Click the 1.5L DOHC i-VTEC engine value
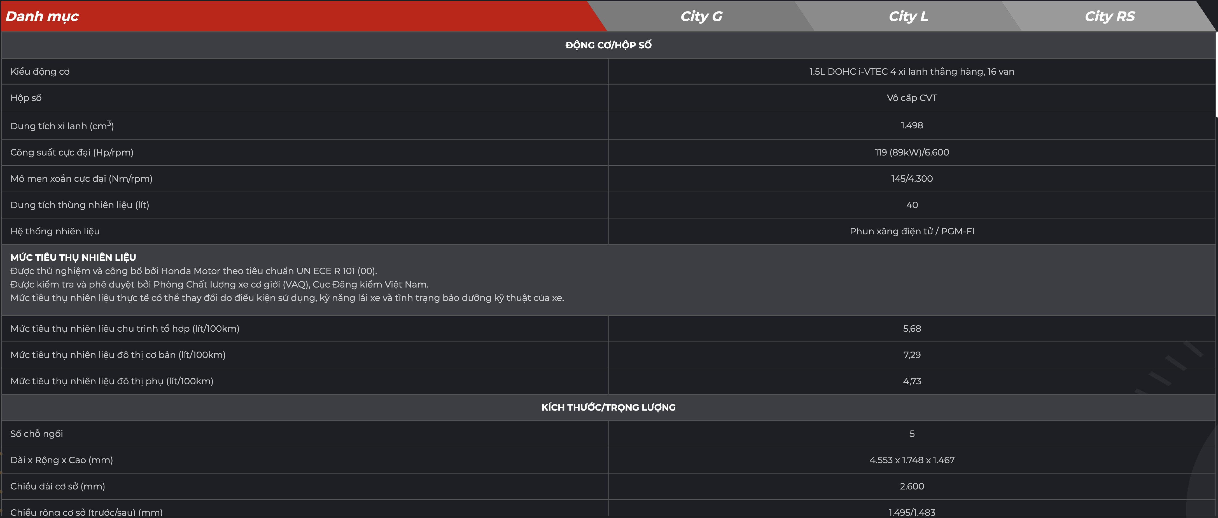 [912, 72]
